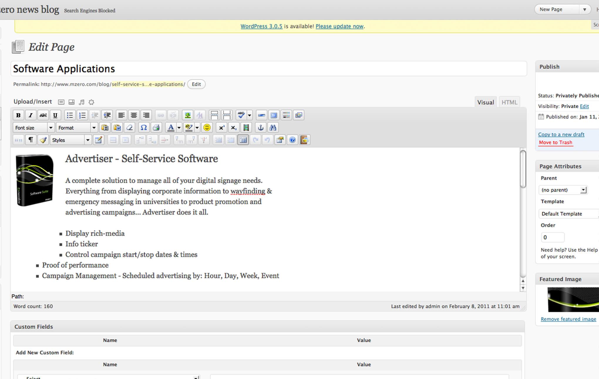Toggle underline formatting
599x379 pixels.
(x=55, y=115)
